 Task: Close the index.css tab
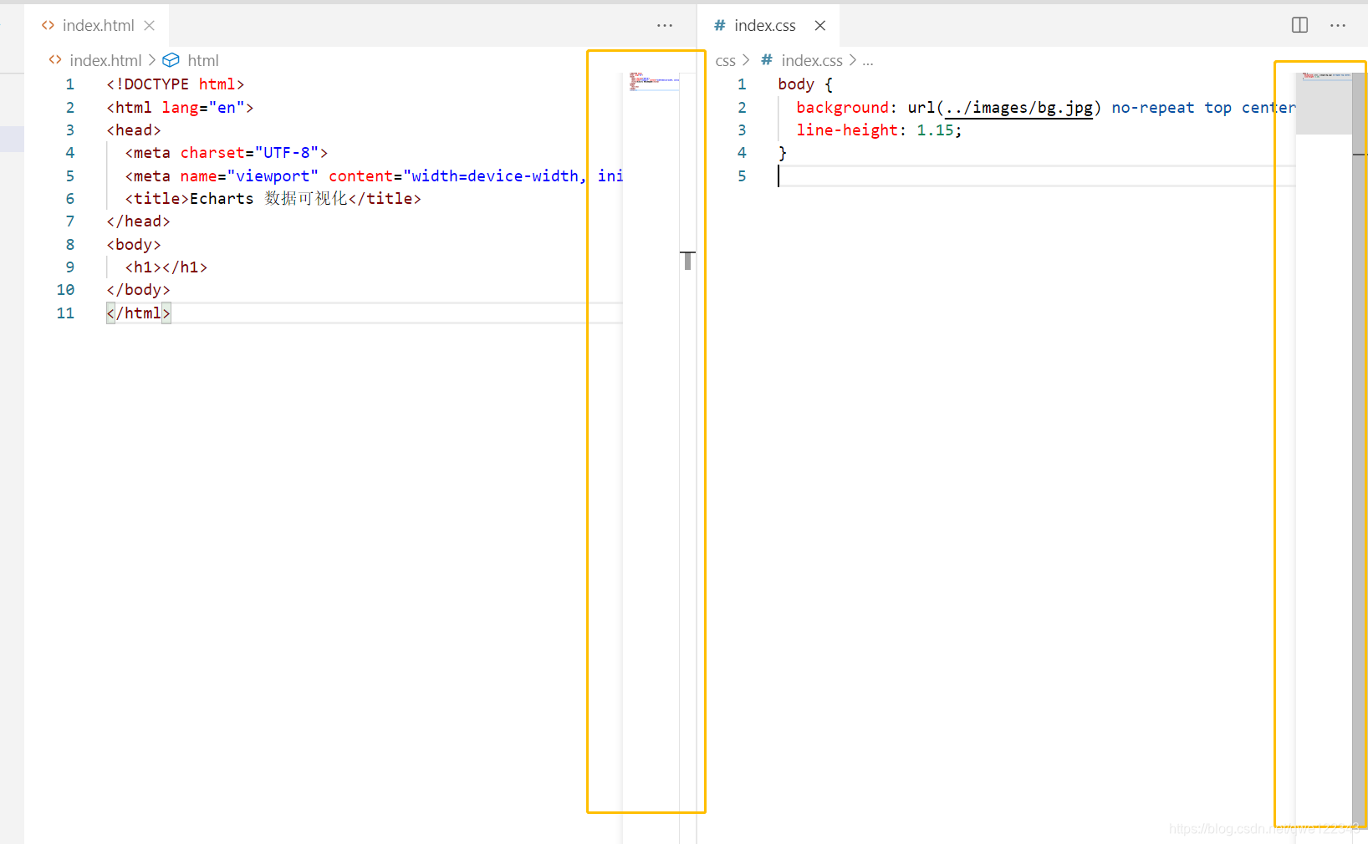[820, 26]
